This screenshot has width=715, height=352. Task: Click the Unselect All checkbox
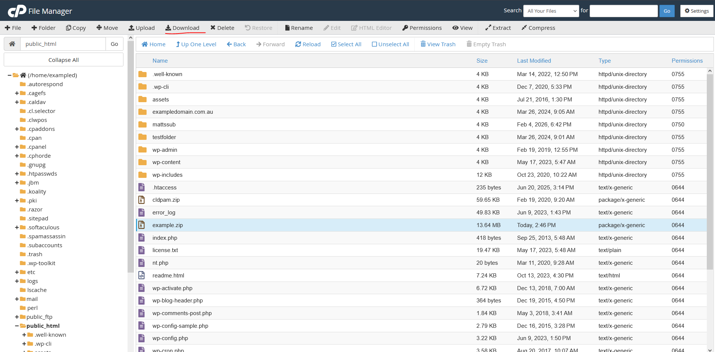(x=374, y=44)
